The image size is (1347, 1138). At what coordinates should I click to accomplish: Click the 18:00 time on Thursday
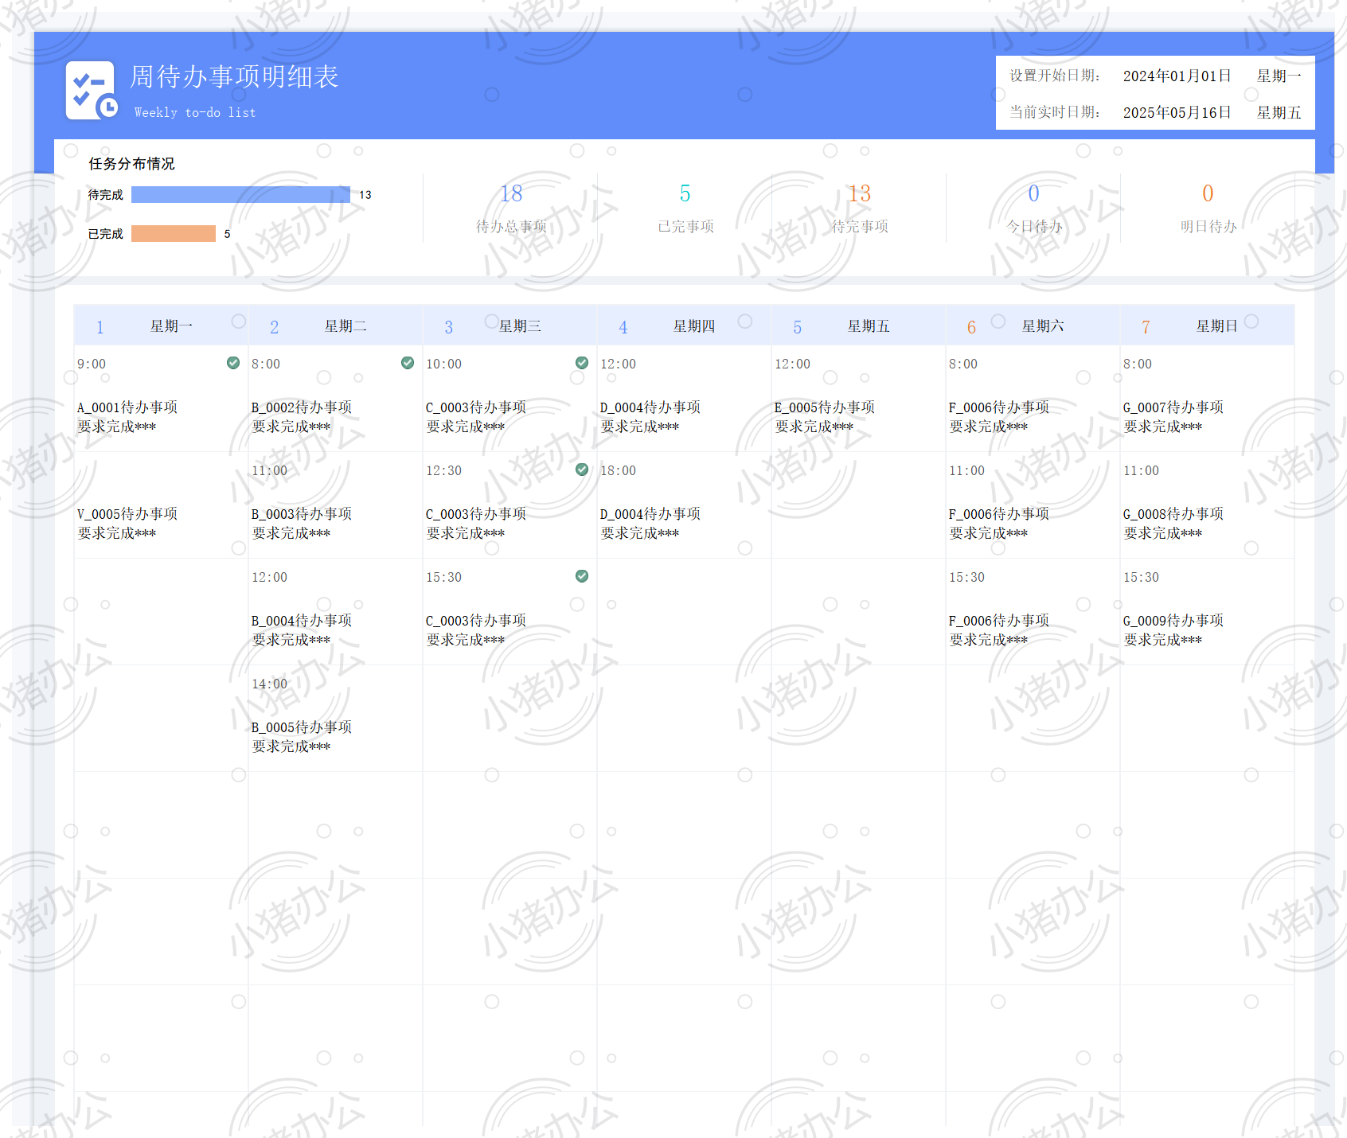coord(619,470)
